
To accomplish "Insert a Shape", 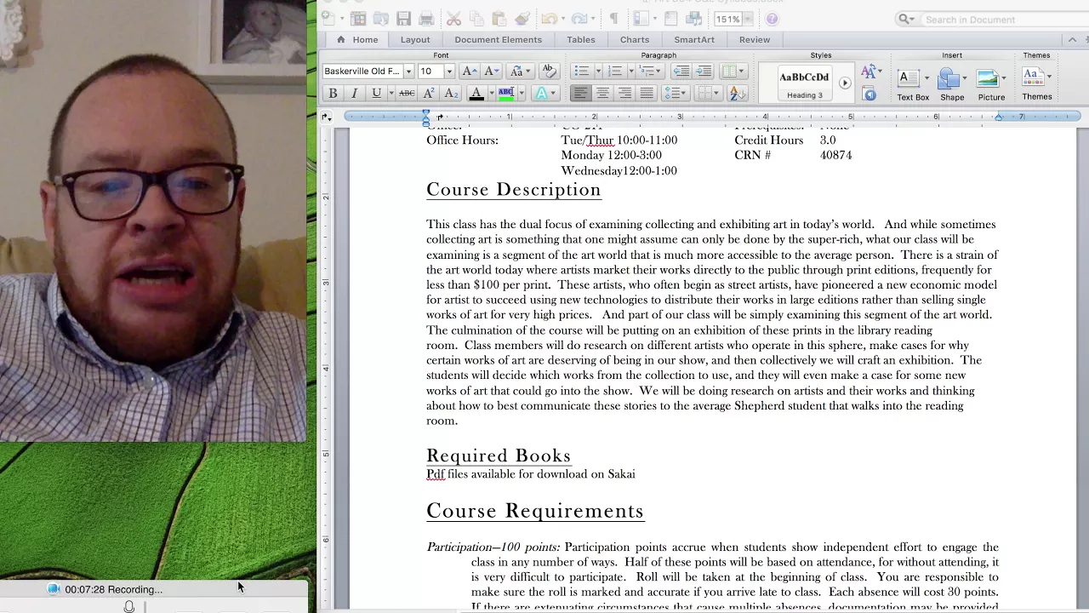I will pyautogui.click(x=952, y=83).
